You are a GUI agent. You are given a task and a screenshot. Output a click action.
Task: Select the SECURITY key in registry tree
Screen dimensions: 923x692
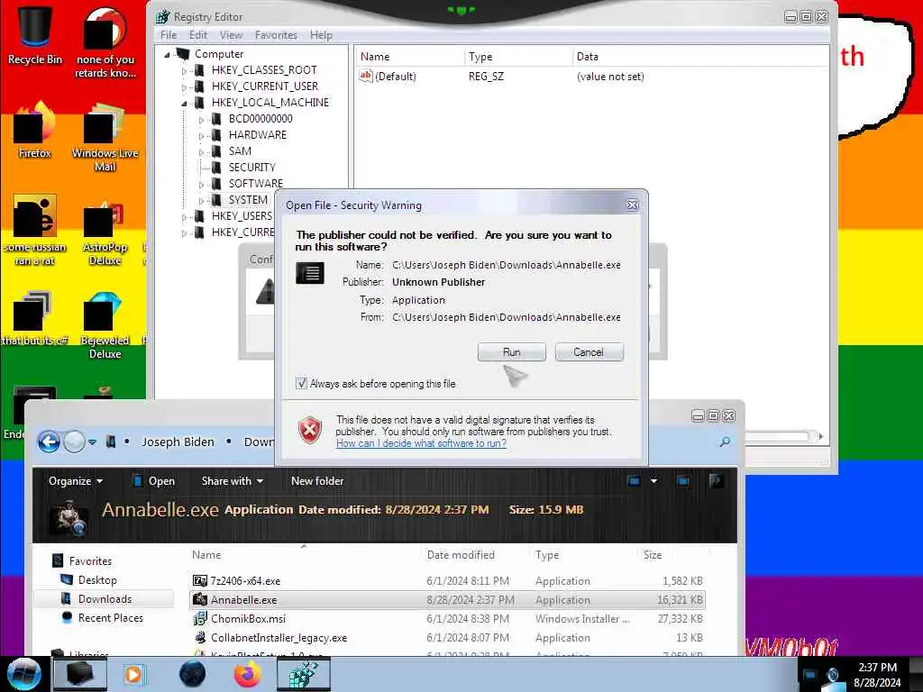(252, 167)
